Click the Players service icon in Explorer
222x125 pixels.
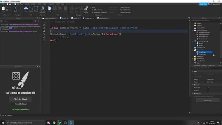(195, 24)
